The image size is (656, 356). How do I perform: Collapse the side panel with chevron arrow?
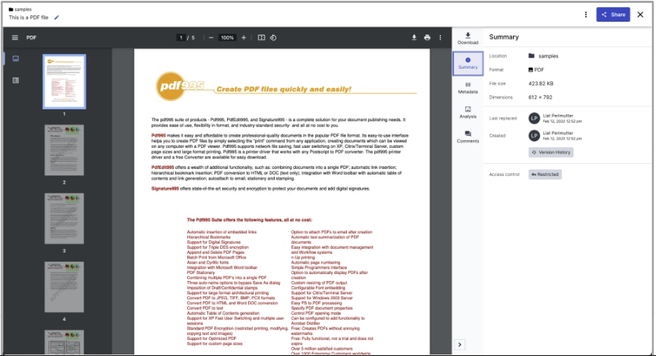click(459, 345)
